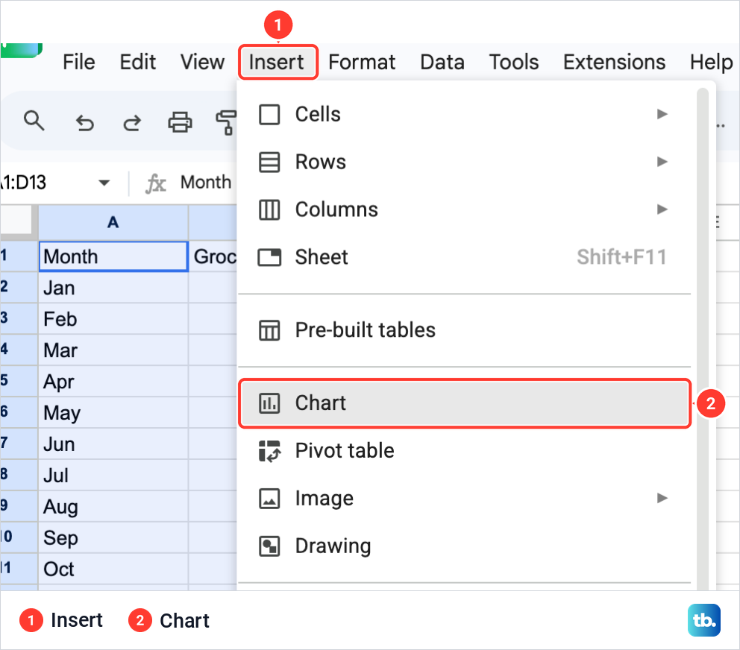This screenshot has height=650, width=740.
Task: Click the Pre-built tables icon
Action: [x=269, y=330]
